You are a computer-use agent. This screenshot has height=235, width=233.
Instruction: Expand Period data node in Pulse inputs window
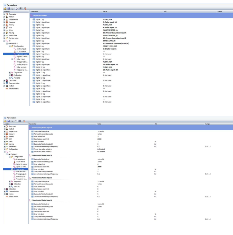4,147
